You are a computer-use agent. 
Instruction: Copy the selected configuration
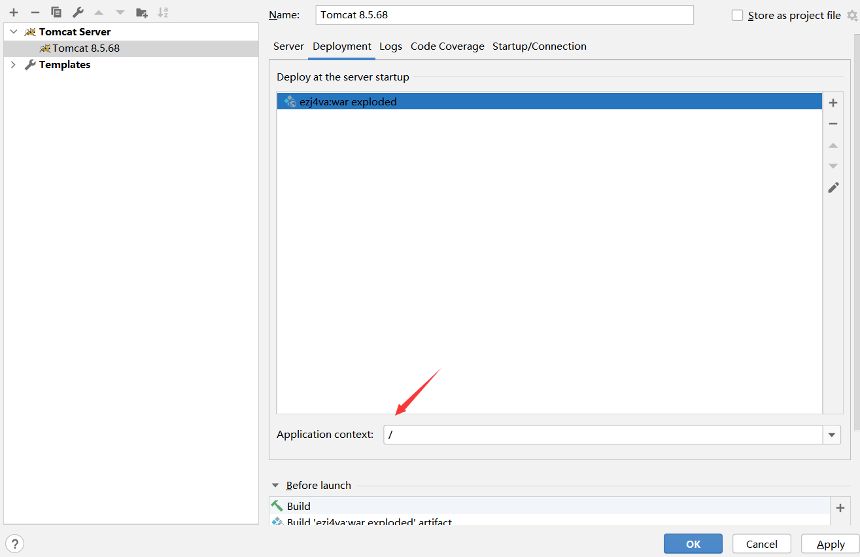tap(56, 12)
